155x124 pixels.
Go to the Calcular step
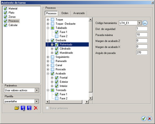[x=13, y=25]
